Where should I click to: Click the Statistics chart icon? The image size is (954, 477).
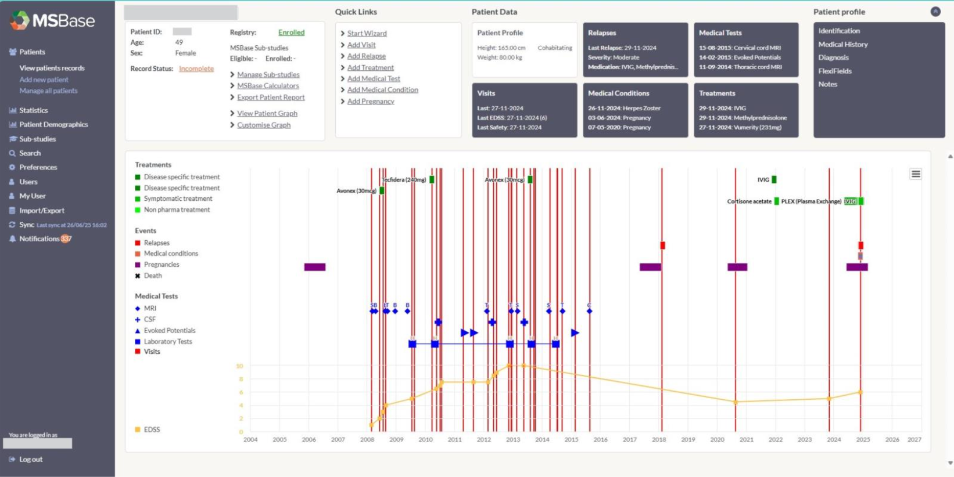12,110
